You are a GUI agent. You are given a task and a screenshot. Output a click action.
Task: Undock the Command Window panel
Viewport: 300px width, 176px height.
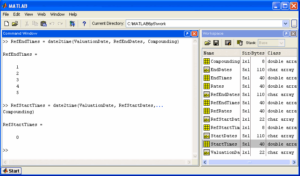coord(187,34)
